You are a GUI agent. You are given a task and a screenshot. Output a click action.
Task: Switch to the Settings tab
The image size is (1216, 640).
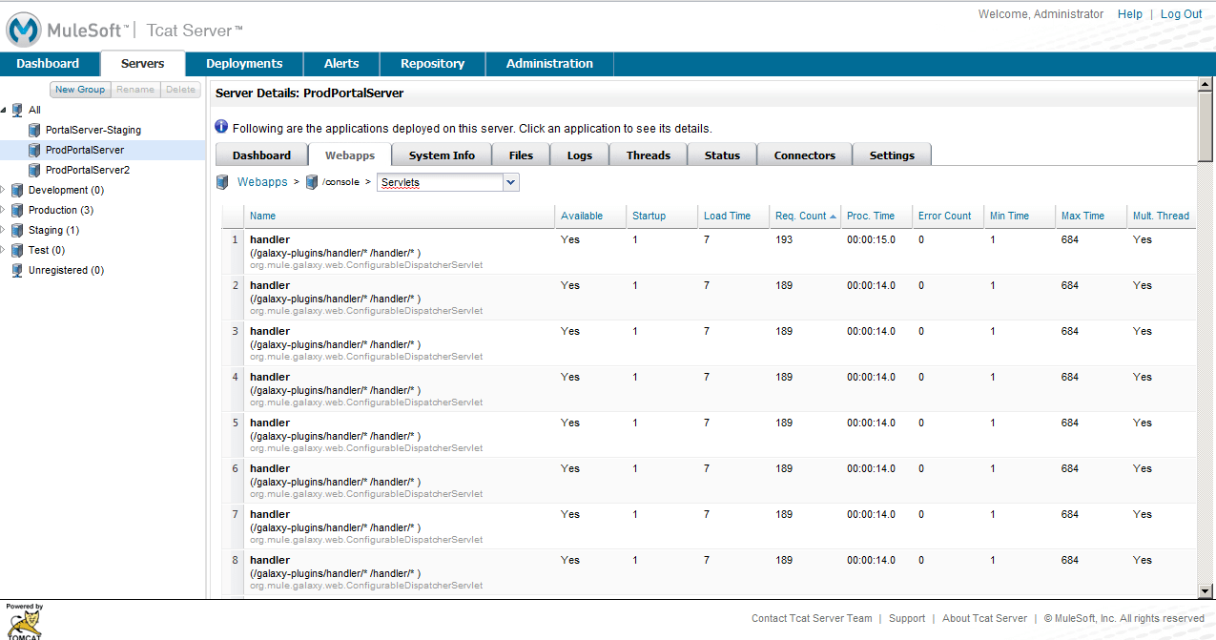coord(892,155)
